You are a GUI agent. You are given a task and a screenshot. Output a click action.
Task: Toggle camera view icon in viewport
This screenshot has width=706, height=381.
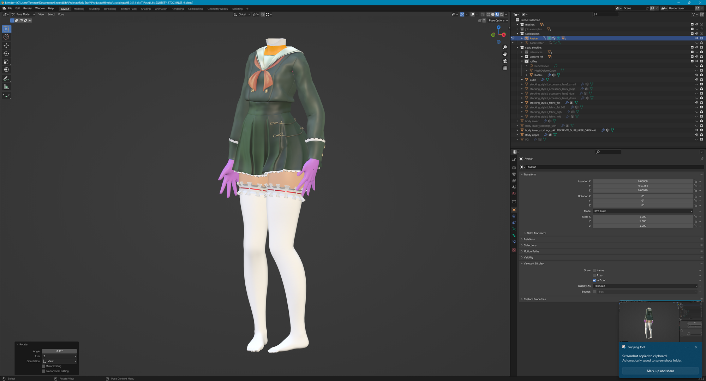[x=505, y=61]
